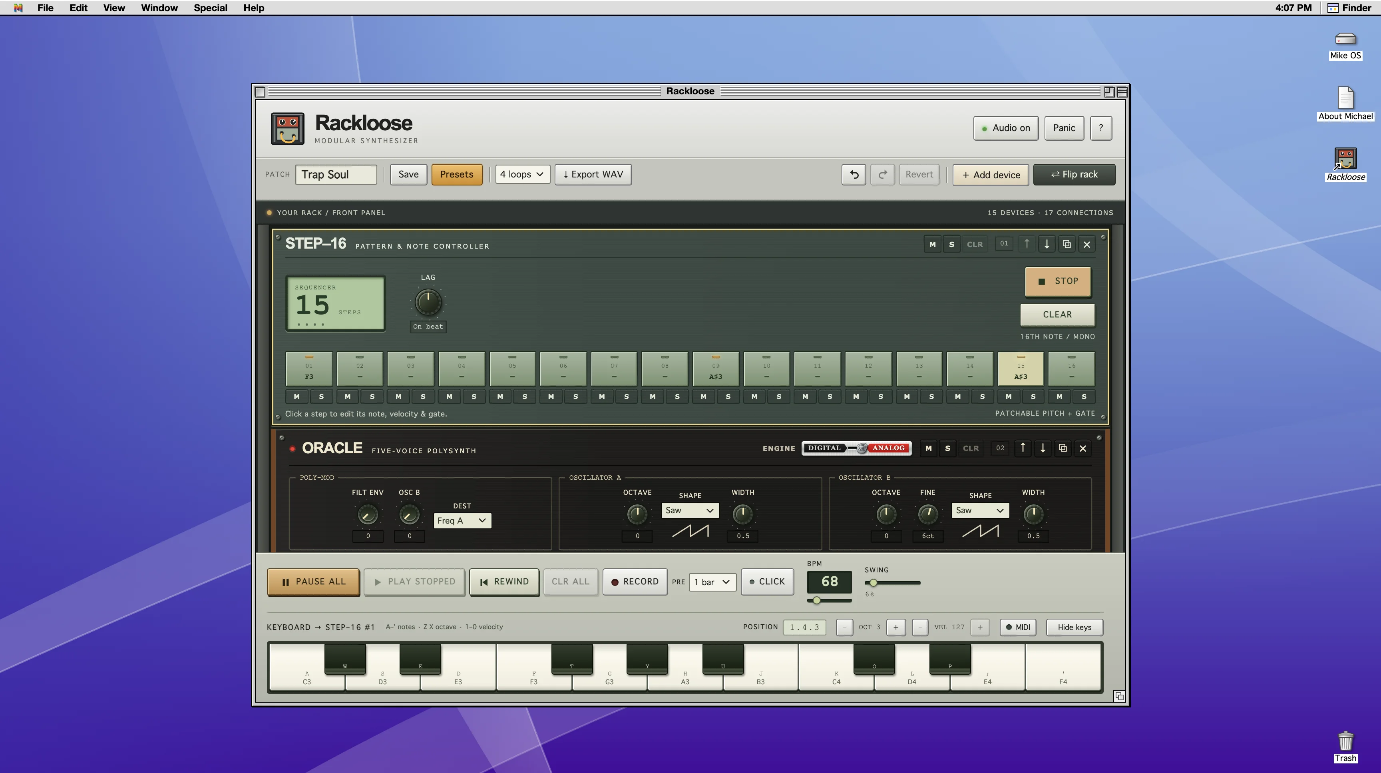Open the pre-roll 1 bar dropdown
The width and height of the screenshot is (1381, 773).
coord(712,582)
